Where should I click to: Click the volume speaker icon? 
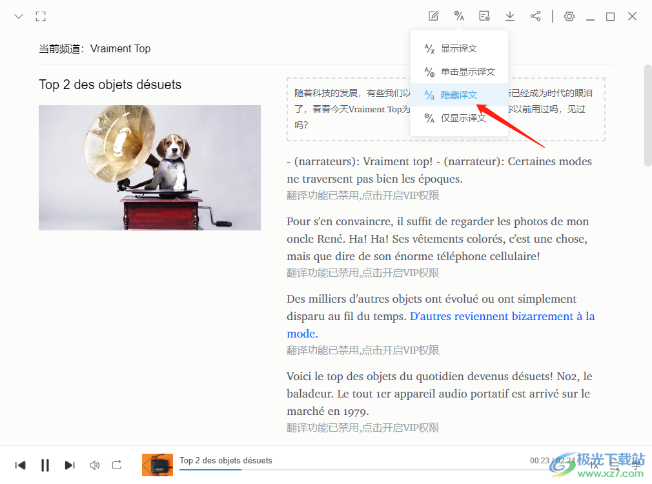tap(95, 465)
